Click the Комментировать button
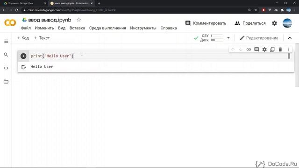Image resolution: width=299 pixels, height=168 pixels. (x=206, y=23)
